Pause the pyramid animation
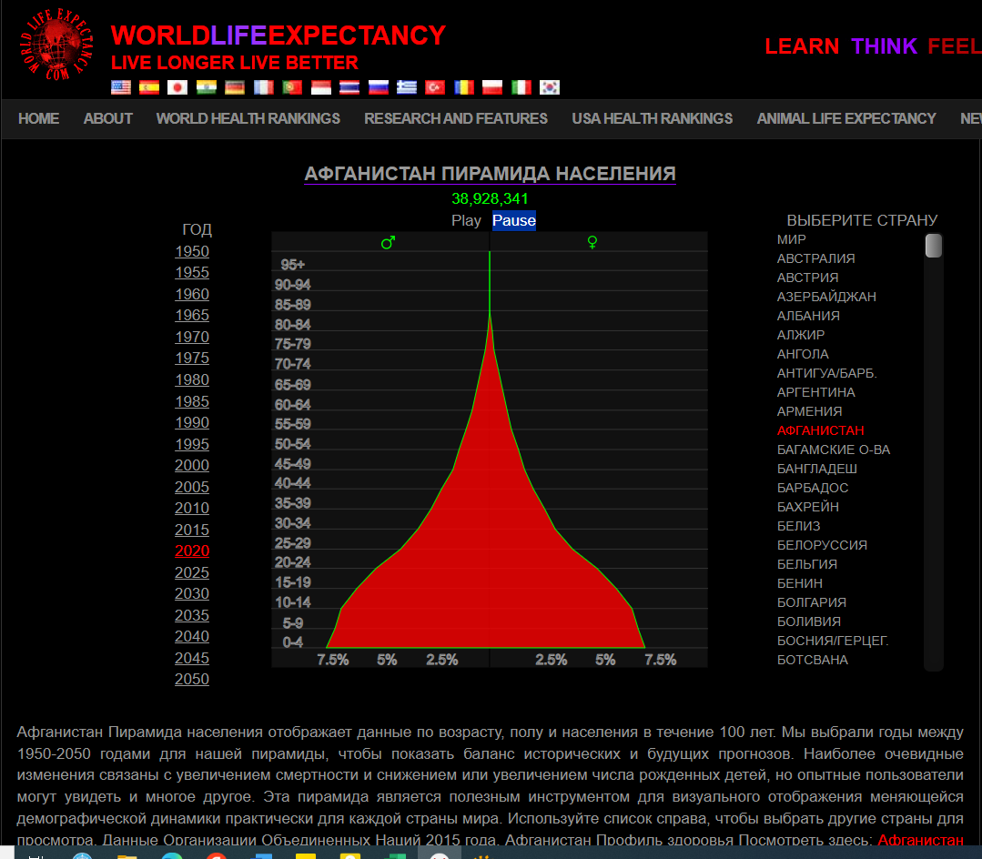 (514, 220)
